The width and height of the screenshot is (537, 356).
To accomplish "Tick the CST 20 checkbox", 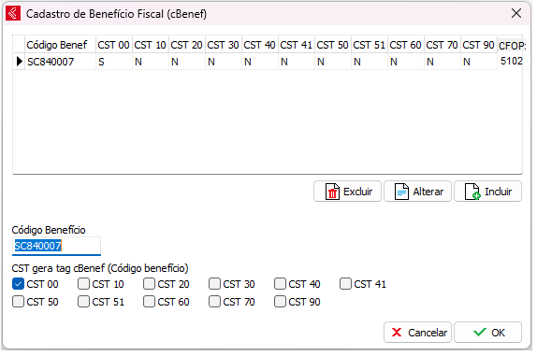I will [149, 284].
